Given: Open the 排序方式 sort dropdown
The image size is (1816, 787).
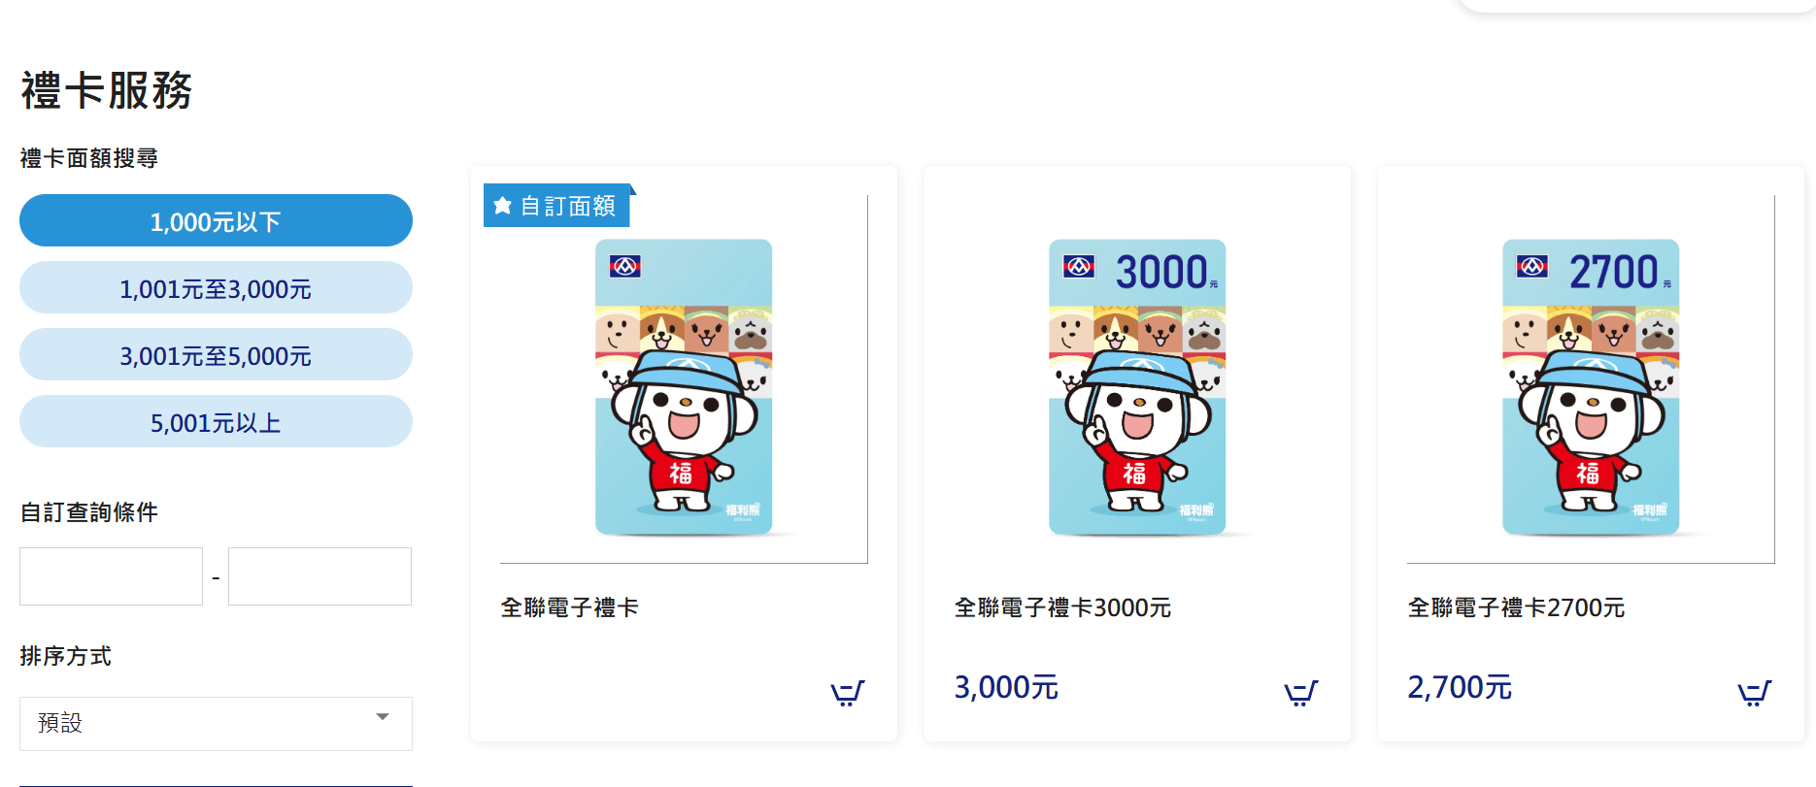Looking at the screenshot, I should [216, 724].
